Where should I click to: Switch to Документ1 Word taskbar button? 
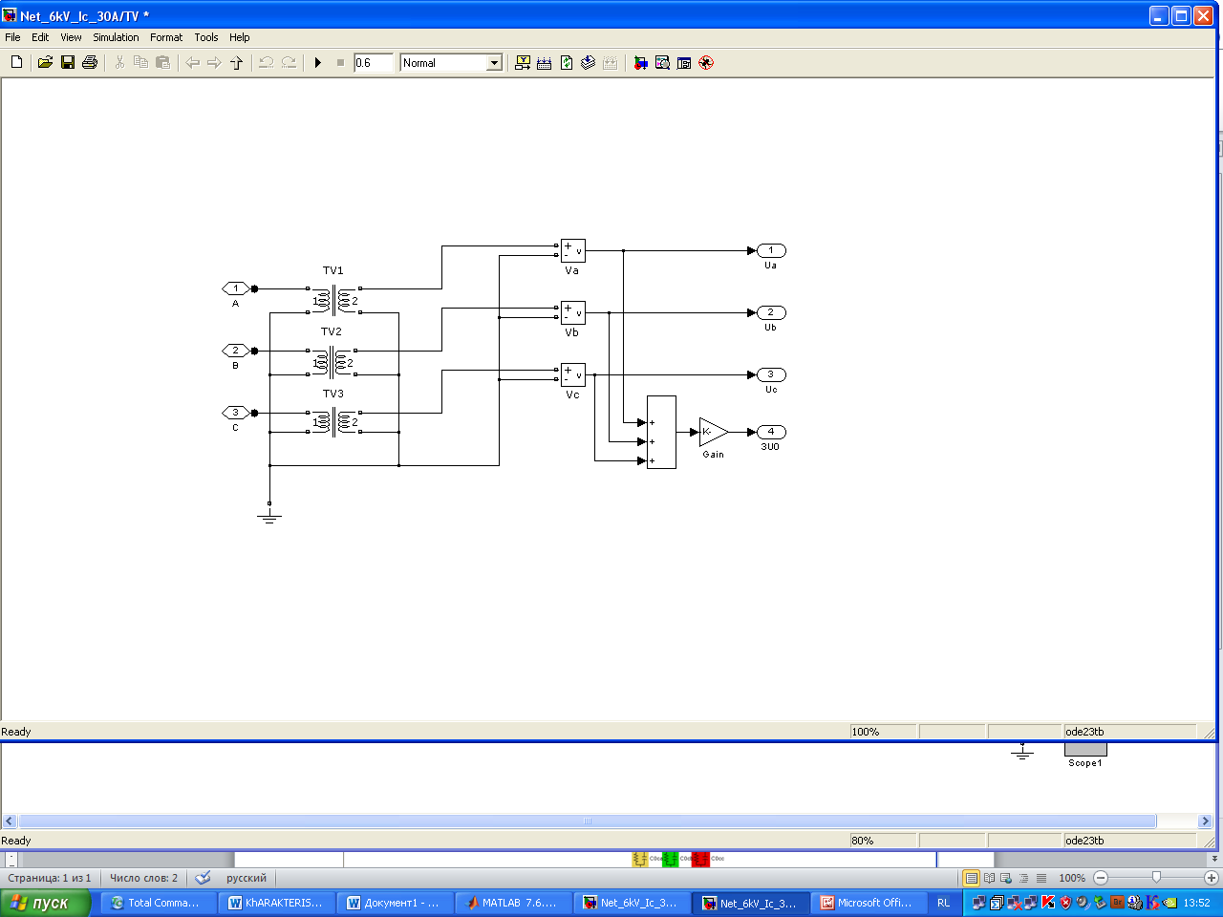click(x=395, y=903)
